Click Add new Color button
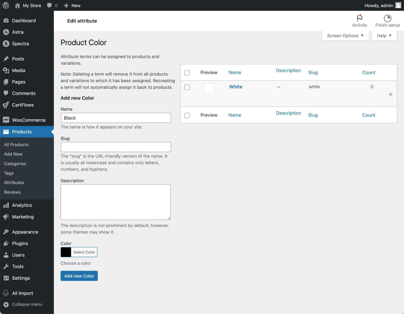404x314 pixels. pos(79,276)
